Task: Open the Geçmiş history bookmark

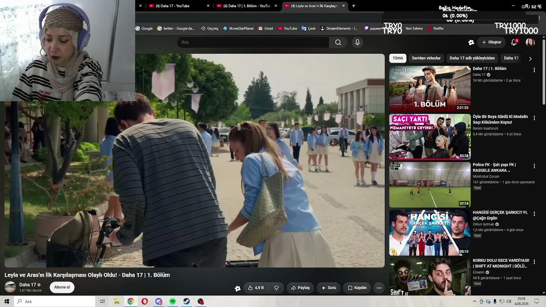Action: coord(210,29)
